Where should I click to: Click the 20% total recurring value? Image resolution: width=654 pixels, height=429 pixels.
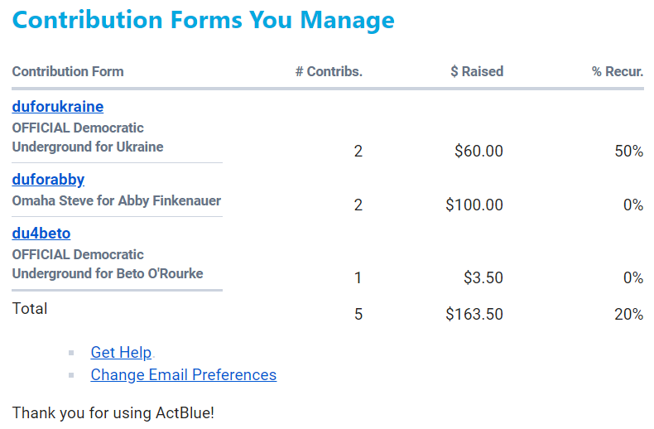pos(628,315)
